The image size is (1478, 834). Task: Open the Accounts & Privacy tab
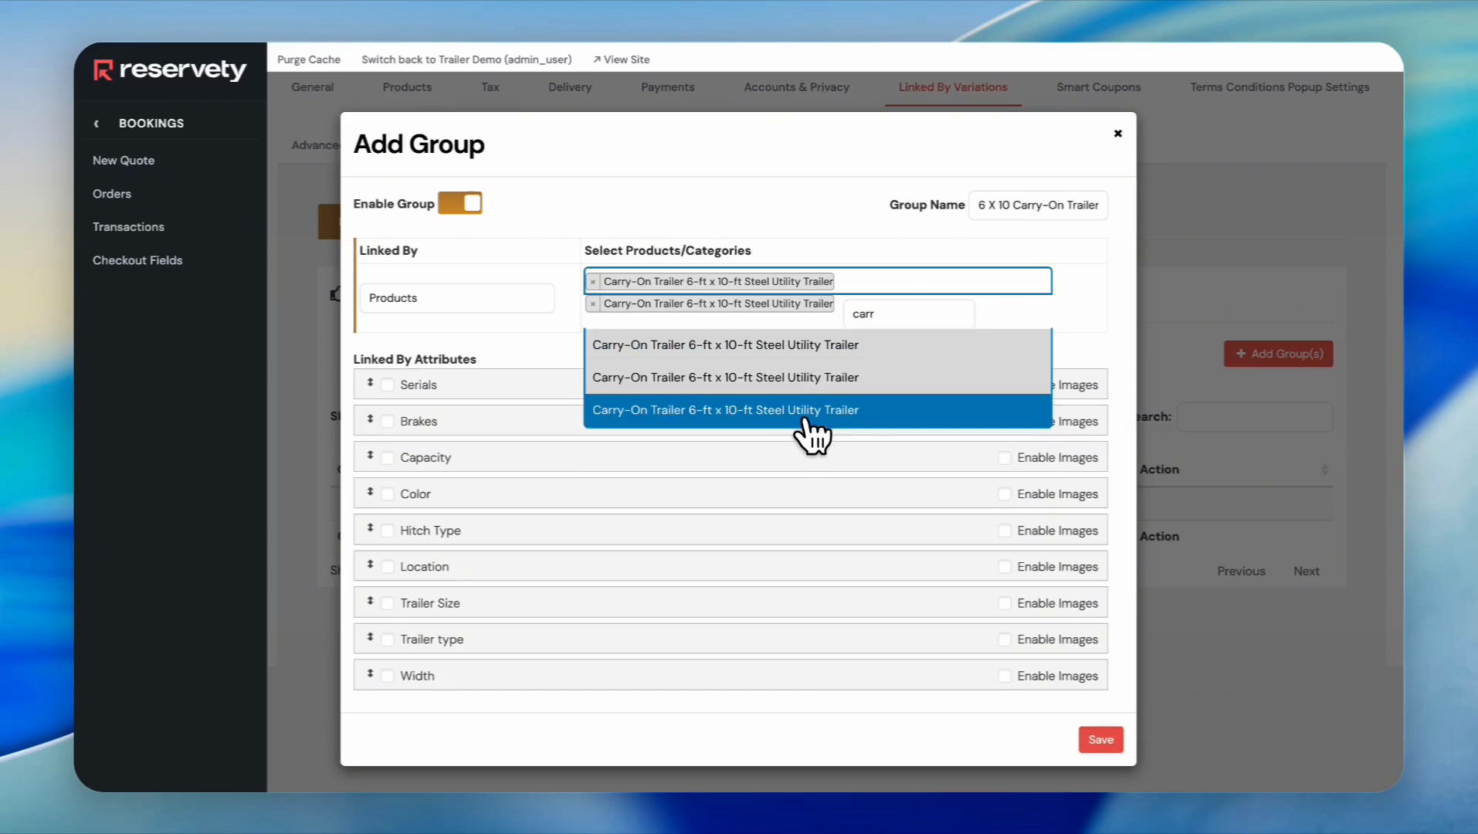point(797,87)
